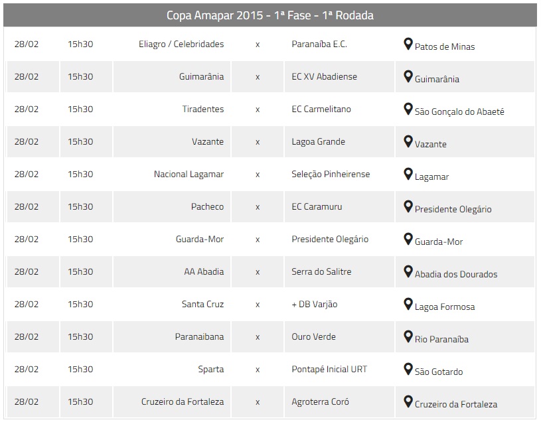Select the Nacional Lagamar home team
The image size is (541, 424).
(189, 175)
